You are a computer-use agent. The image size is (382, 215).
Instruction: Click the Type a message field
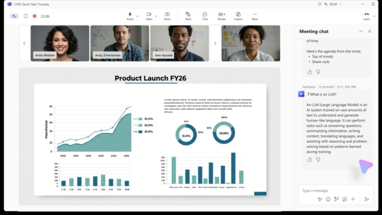[x=336, y=190]
